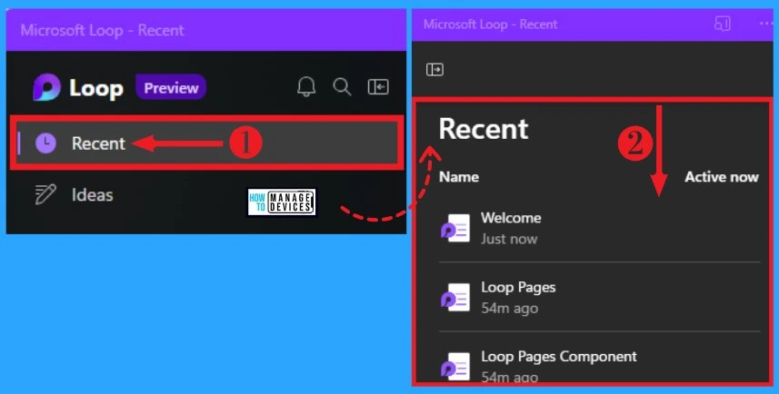The width and height of the screenshot is (779, 394).
Task: Open more options ellipsis in title bar
Action: click(x=767, y=24)
